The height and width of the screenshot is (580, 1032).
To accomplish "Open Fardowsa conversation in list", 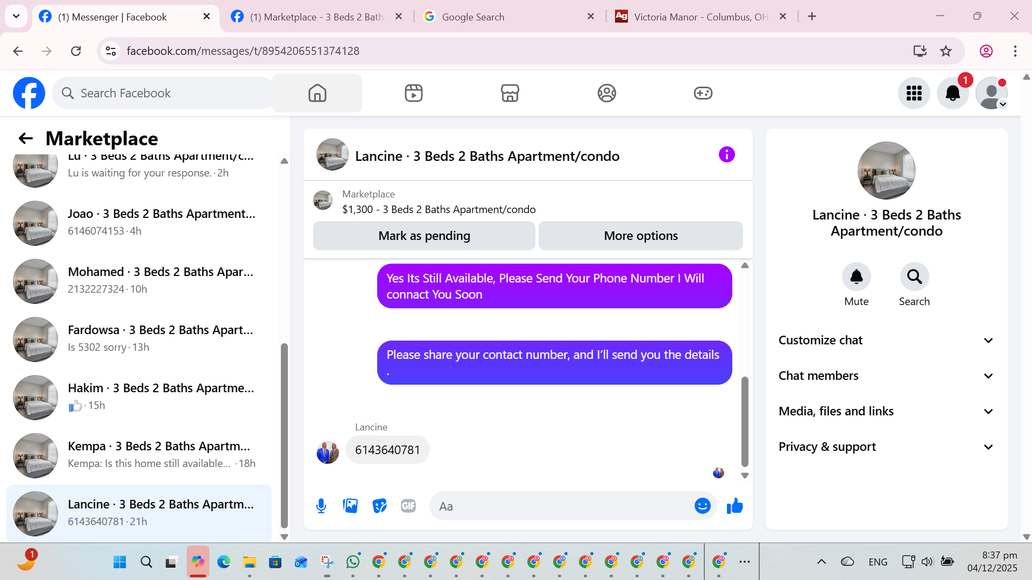I will point(140,338).
